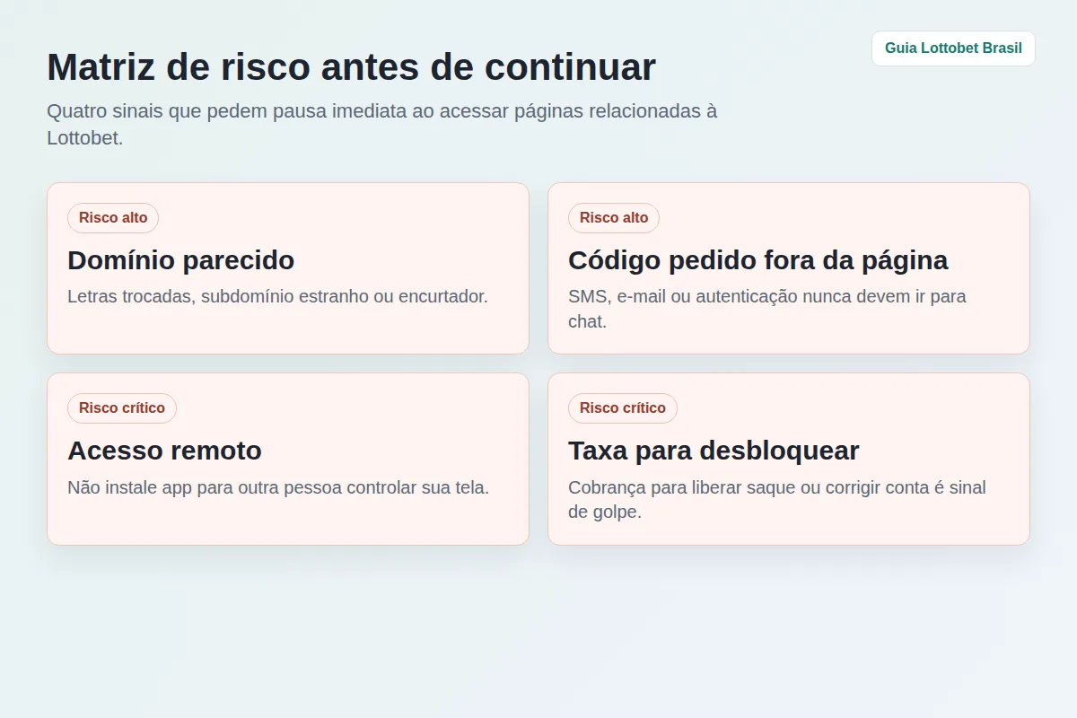
Task: Click Risco crítico badge on Taxa para desbloquear
Action: [x=623, y=408]
